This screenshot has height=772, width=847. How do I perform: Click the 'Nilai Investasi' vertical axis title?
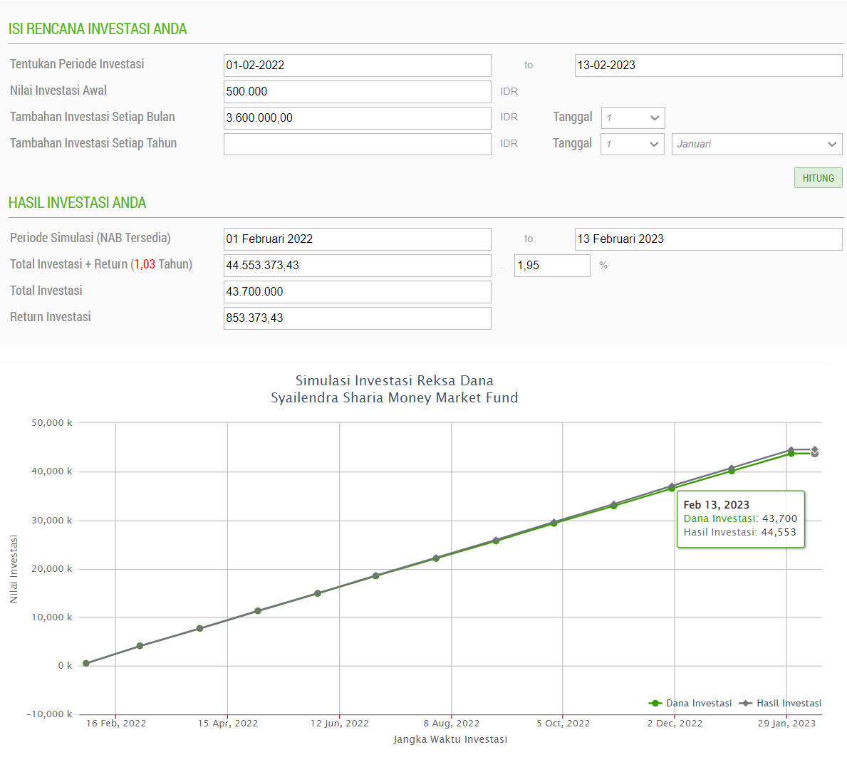tap(14, 569)
